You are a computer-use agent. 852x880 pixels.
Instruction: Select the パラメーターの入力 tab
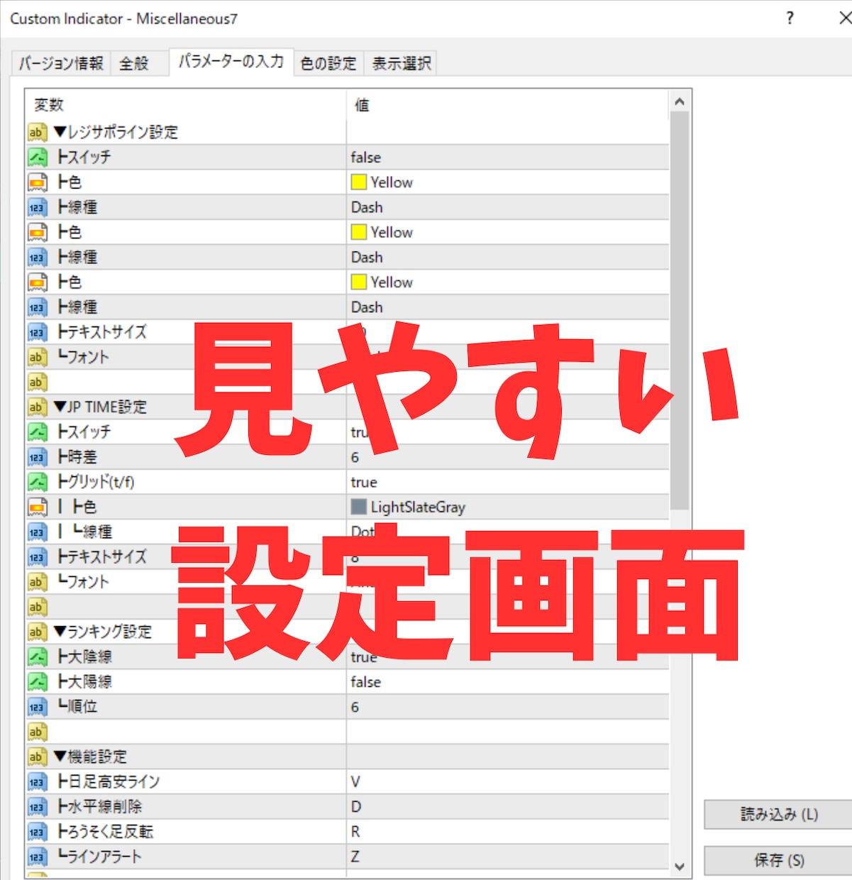click(x=231, y=62)
